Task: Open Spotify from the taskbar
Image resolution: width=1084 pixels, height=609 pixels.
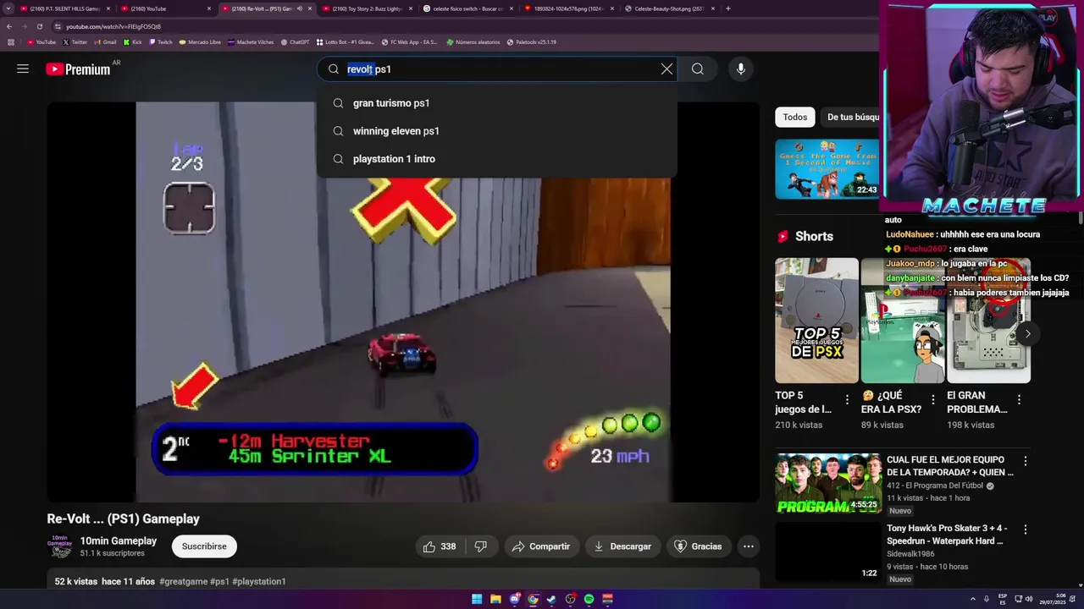Action: 589,599
